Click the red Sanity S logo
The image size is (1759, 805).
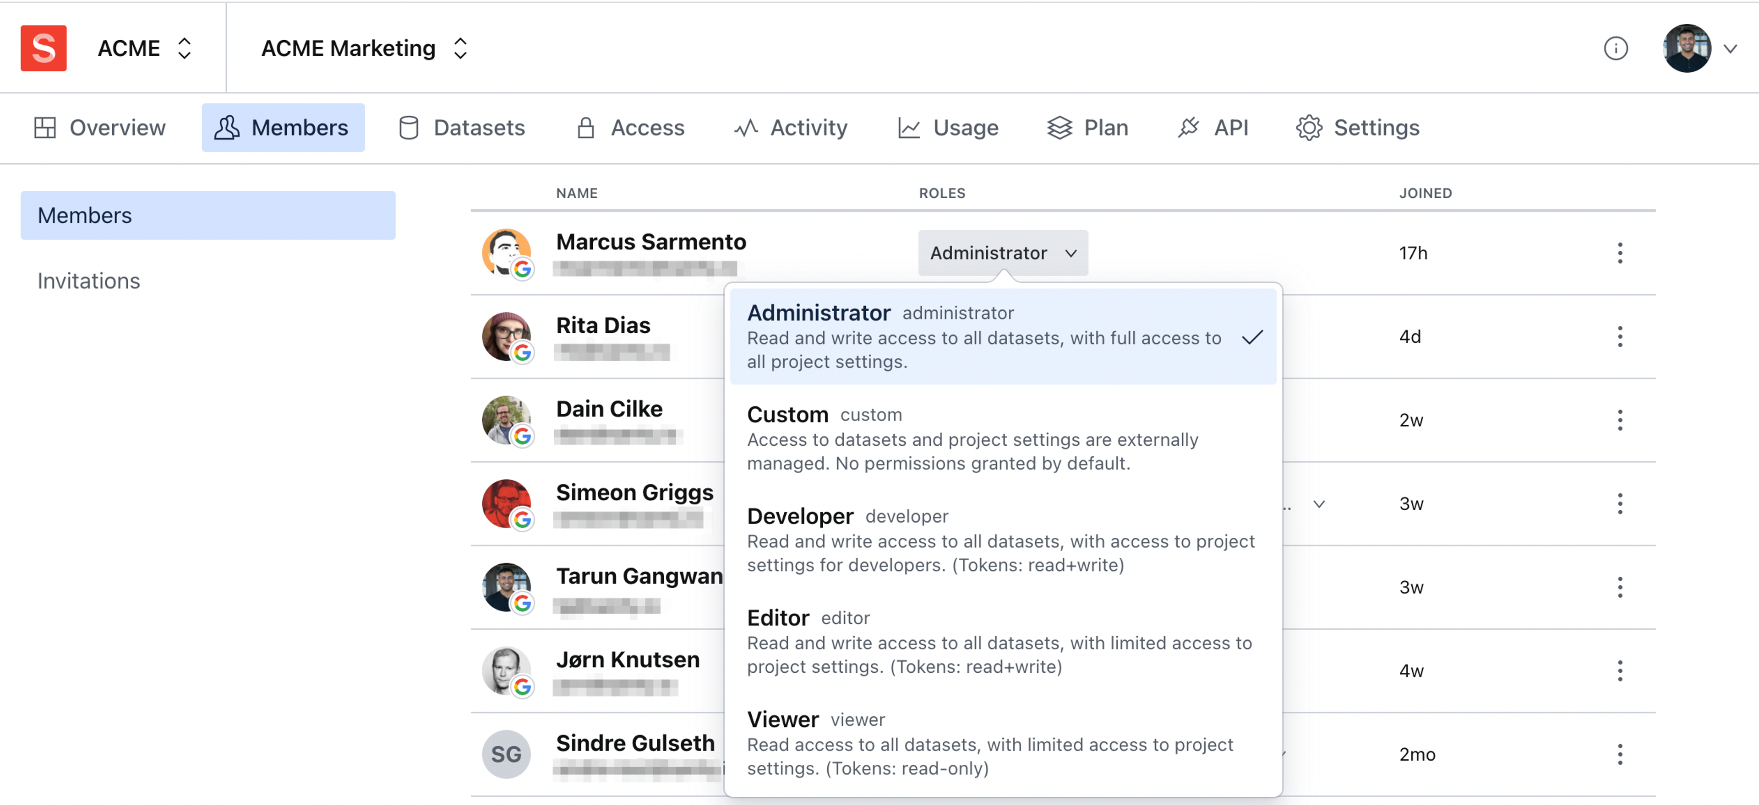coord(43,48)
